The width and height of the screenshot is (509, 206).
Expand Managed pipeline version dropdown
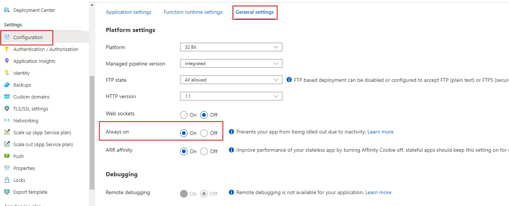(231, 64)
